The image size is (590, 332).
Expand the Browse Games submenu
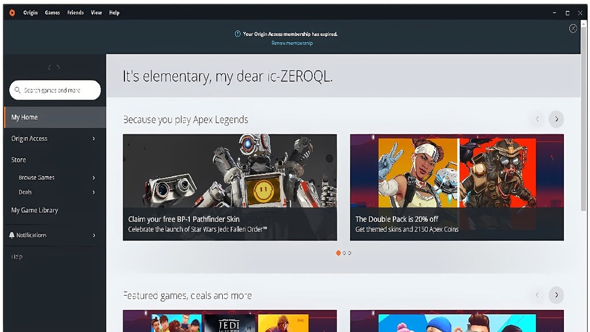94,178
